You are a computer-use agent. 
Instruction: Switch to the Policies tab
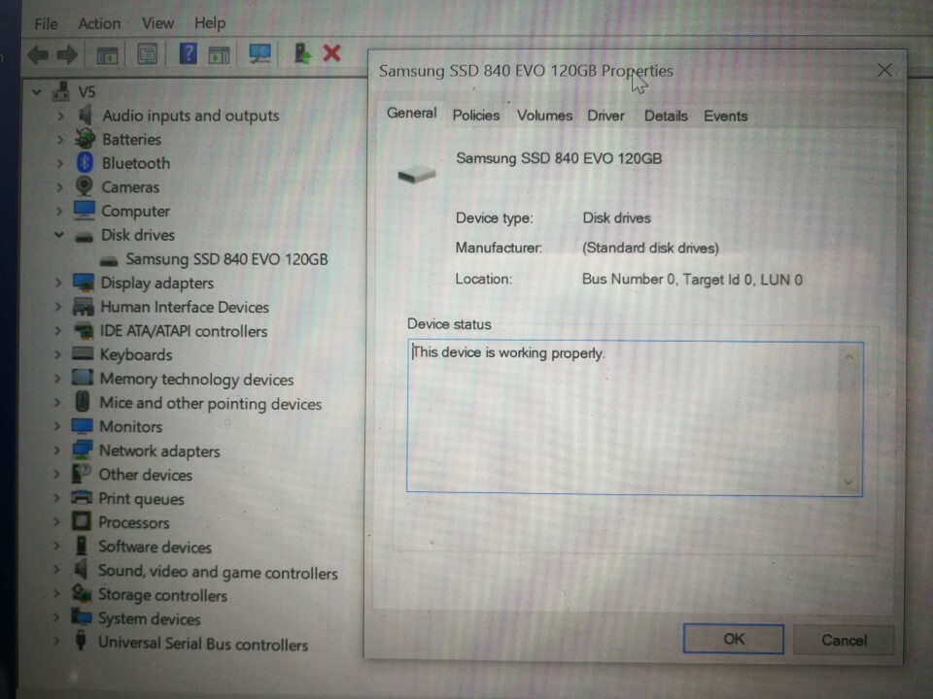(x=476, y=116)
